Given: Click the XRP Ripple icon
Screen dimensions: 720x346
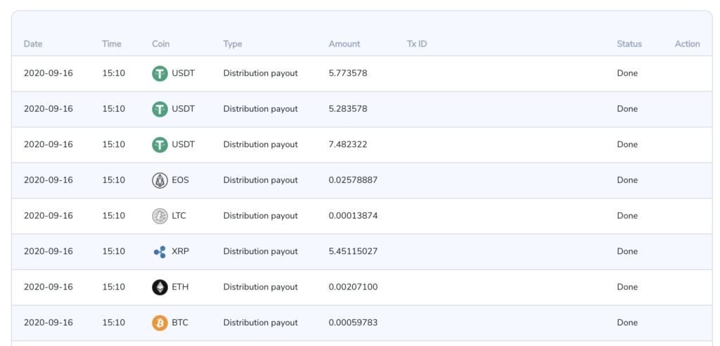Looking at the screenshot, I should coord(160,251).
